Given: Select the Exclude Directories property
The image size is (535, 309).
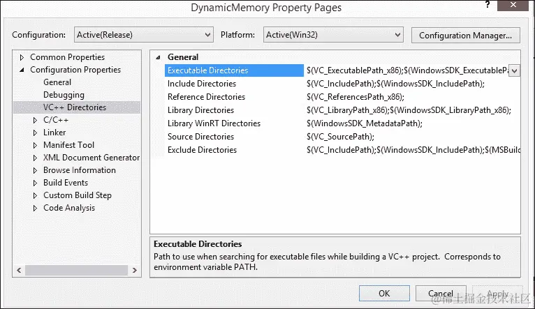Looking at the screenshot, I should 202,150.
